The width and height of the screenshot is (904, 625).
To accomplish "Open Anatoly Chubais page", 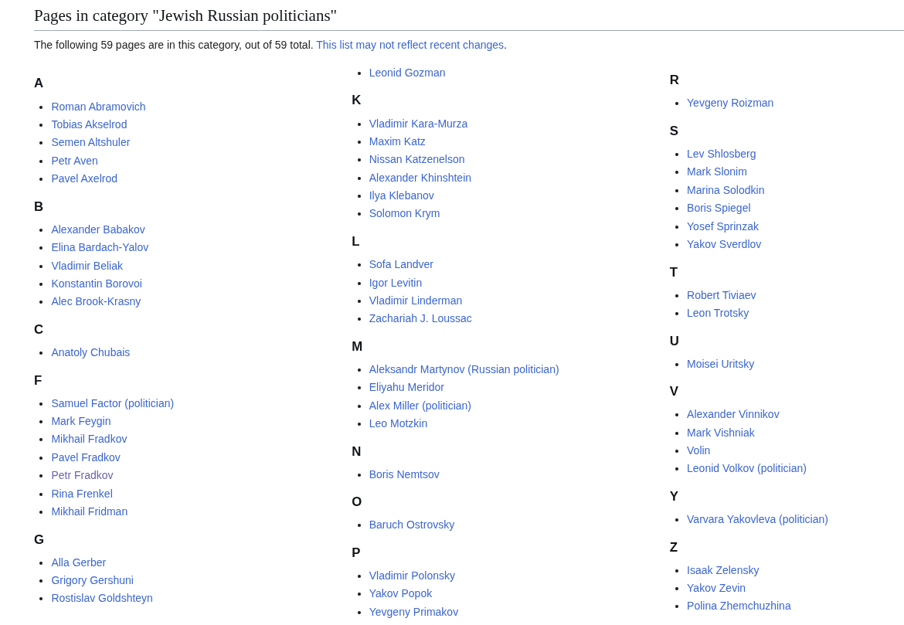I will point(90,352).
